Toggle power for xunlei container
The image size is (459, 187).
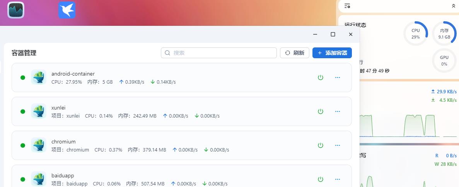(x=321, y=111)
